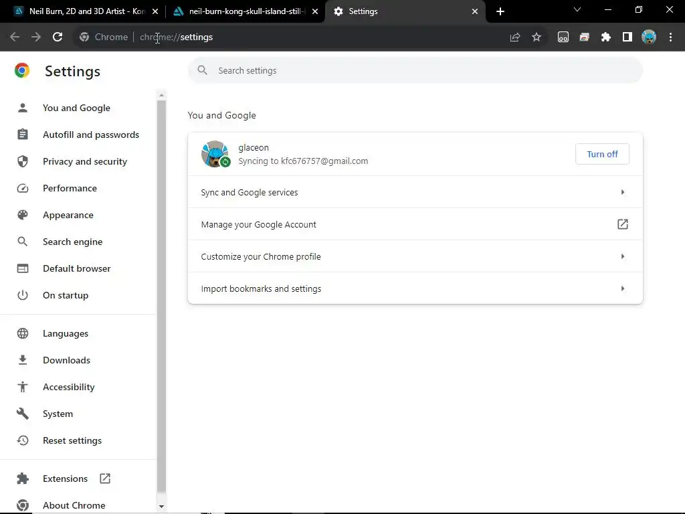Click the Chrome site info icon in address bar
The image size is (685, 514).
84,37
